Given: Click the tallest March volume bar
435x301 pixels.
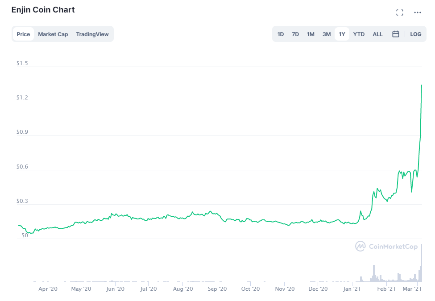Looking at the screenshot, I should click(x=422, y=263).
